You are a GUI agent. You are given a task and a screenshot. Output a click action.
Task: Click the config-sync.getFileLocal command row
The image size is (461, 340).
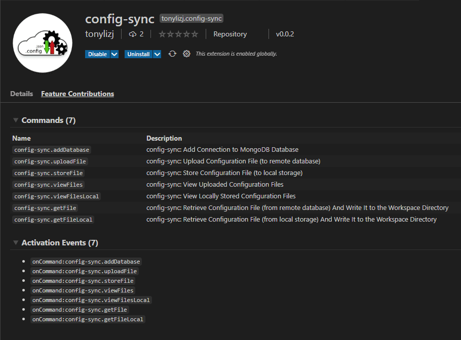[x=231, y=220]
